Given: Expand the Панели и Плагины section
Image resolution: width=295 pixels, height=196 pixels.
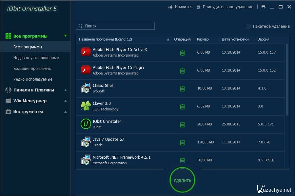Looking at the screenshot, I should click(x=66, y=90).
